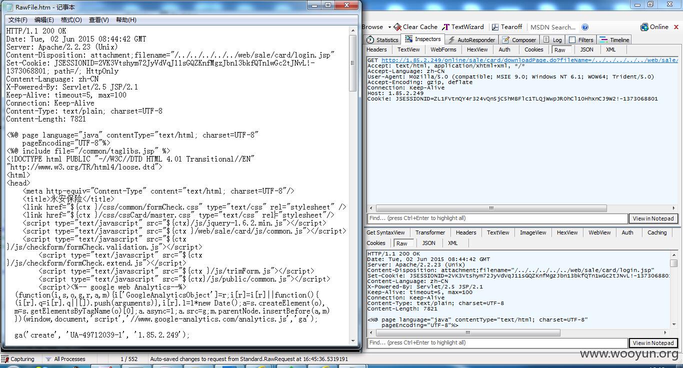Click the request pane horizontal scrollbar thumb
Screen dimensions: 683x368
(491, 208)
